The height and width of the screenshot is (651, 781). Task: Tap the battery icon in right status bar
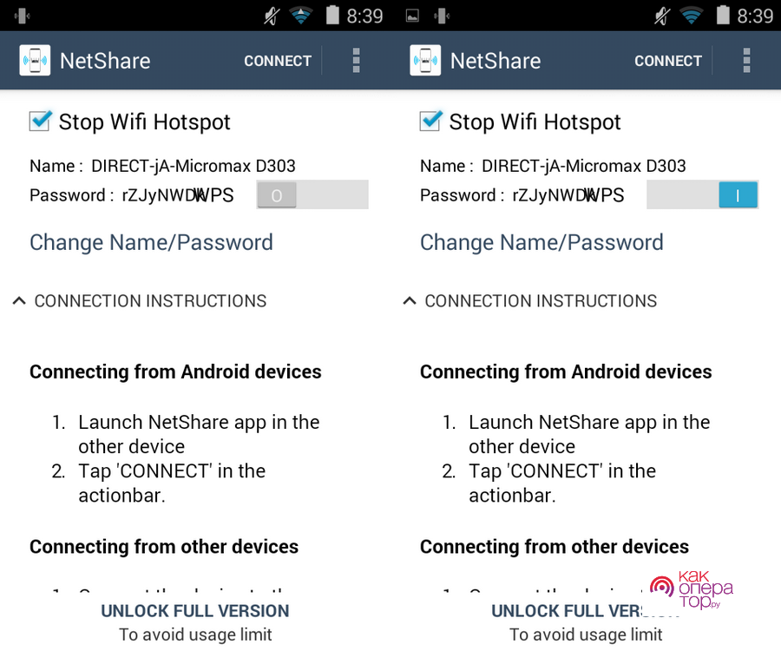pyautogui.click(x=723, y=15)
